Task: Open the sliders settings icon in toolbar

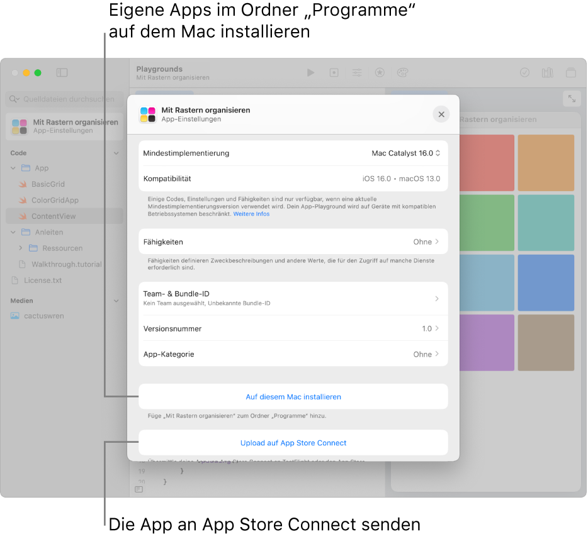Action: [x=357, y=73]
